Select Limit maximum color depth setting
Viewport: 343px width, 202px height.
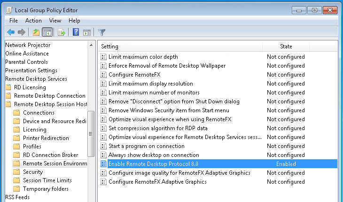pyautogui.click(x=143, y=57)
